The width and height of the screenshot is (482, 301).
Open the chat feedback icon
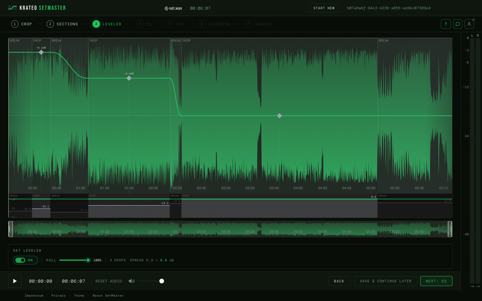click(x=457, y=24)
